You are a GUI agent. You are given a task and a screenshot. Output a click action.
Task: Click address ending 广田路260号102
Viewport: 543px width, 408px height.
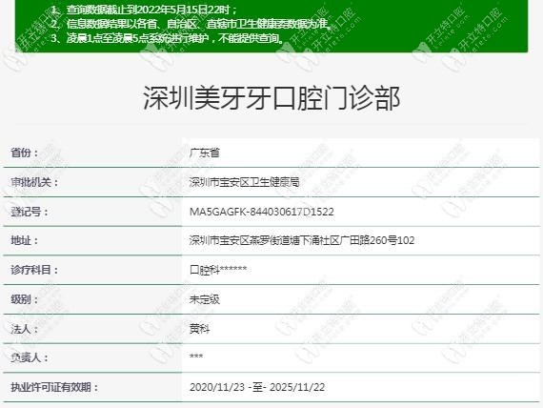pos(302,240)
